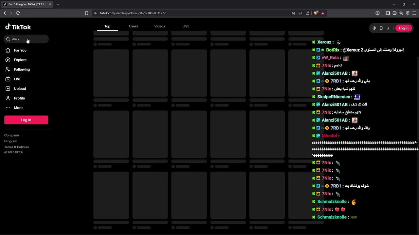The width and height of the screenshot is (419, 235).
Task: Open the TikTok logo home link
Action: pyautogui.click(x=18, y=27)
